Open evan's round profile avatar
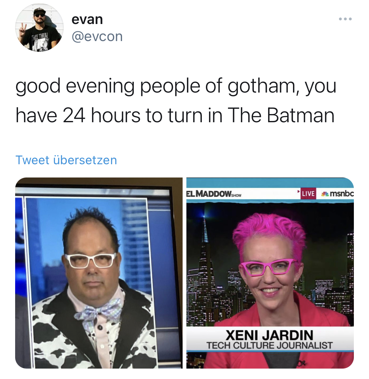Viewport: 369px width, 379px height. (39, 27)
